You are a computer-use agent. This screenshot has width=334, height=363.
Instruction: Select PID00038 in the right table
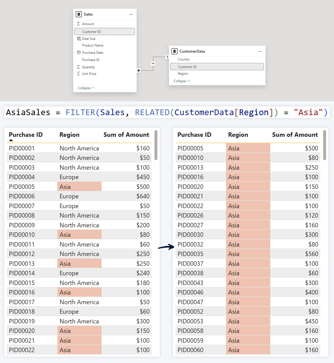190,273
